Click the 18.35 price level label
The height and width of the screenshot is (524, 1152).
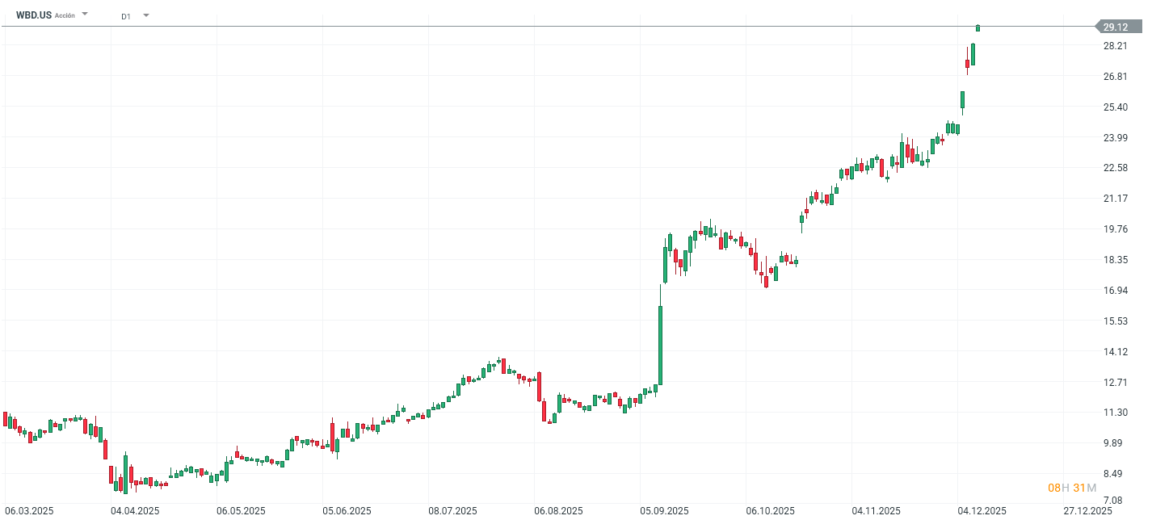coord(1115,260)
